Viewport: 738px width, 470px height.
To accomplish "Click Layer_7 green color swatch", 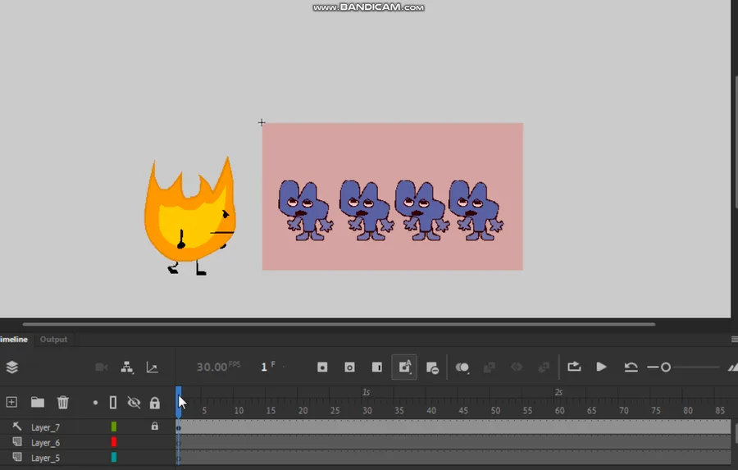I will click(x=113, y=427).
